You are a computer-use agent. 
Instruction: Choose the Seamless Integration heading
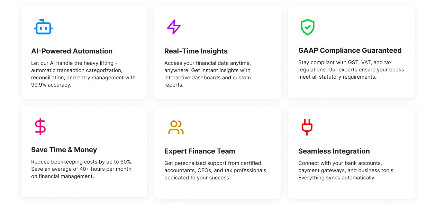(334, 151)
